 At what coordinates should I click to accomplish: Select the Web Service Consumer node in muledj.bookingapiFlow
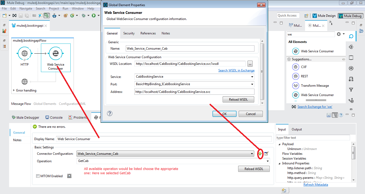point(55,53)
